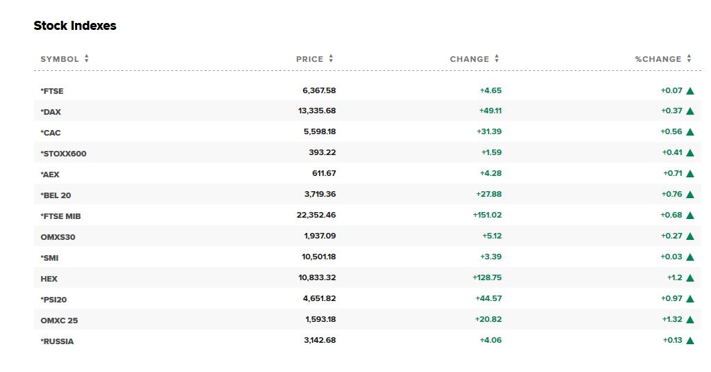Open the *SMI index symbol
Viewport: 711px width, 372px height.
click(49, 258)
